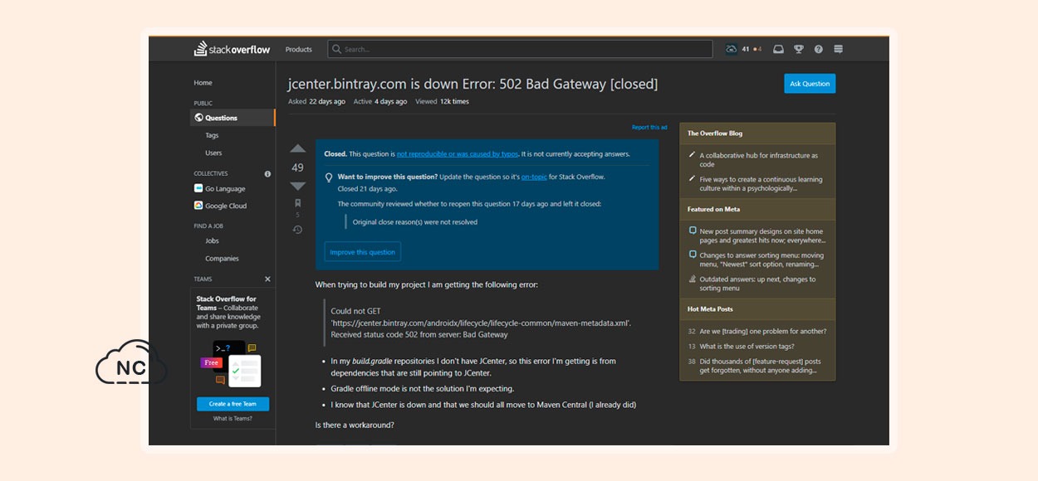Click the Stack Overflow logo

(x=232, y=49)
